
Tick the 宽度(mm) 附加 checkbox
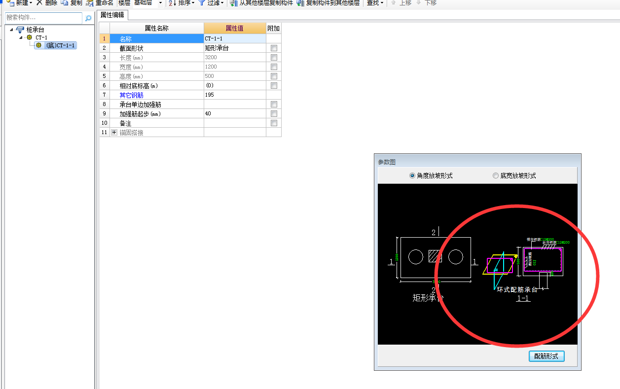(x=274, y=67)
